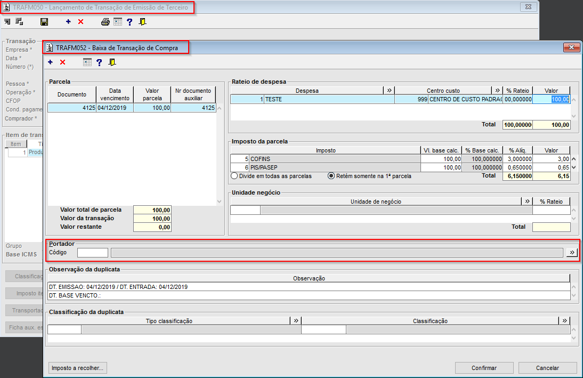Close the TRAFM052 window
This screenshot has height=378, width=583.
(x=571, y=47)
